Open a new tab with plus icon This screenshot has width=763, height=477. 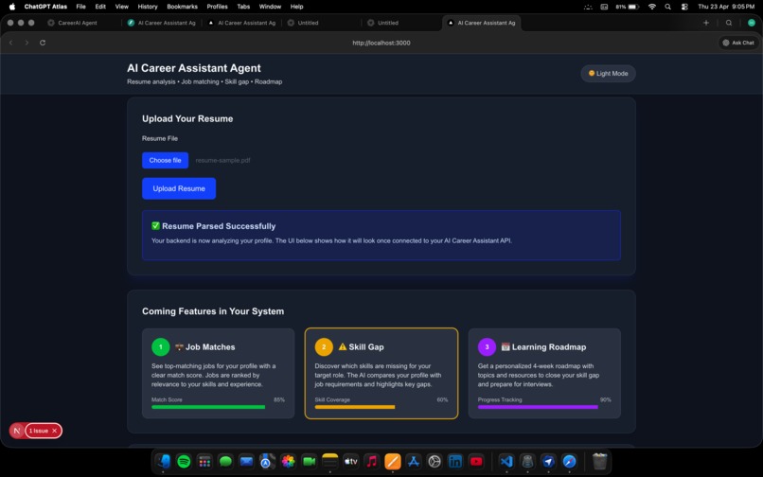(x=706, y=23)
